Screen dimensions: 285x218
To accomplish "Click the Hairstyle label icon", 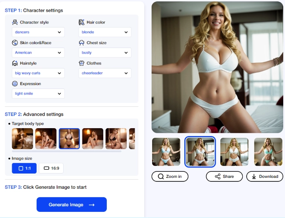I will 15,63.
